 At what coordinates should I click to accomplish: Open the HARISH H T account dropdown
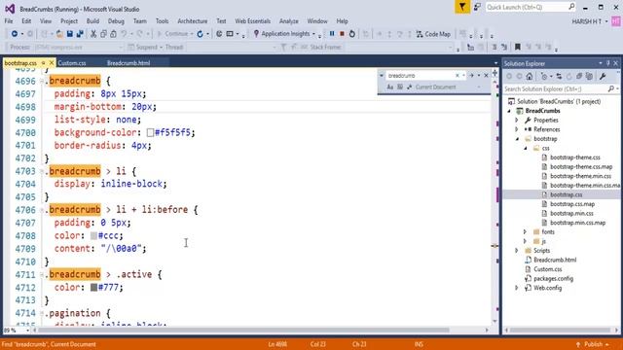[x=590, y=21]
